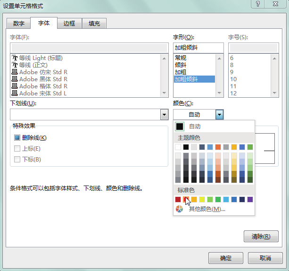Select the Adobe 宋体 Std L font
This screenshot has width=289, height=271.
pos(39,93)
